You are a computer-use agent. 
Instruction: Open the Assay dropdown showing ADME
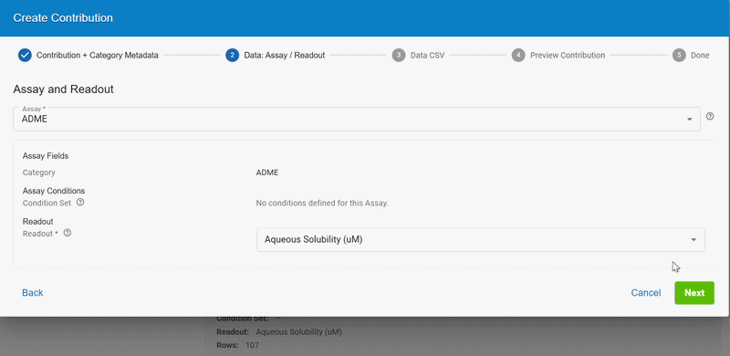357,120
